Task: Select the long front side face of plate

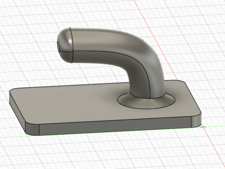Action: [115, 125]
